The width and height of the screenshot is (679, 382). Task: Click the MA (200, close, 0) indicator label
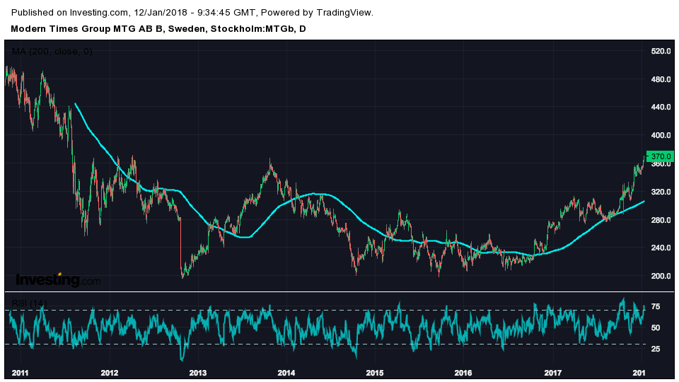(52, 52)
